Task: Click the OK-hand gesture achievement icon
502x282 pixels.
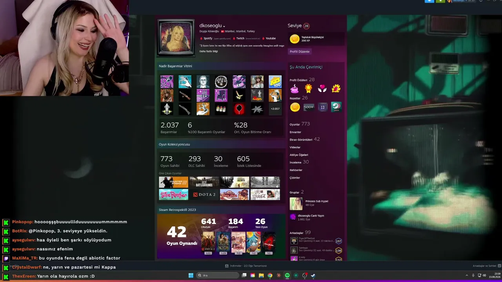Action: [x=185, y=81]
